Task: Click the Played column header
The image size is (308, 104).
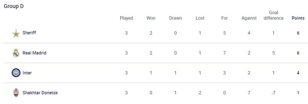Action: [126, 18]
